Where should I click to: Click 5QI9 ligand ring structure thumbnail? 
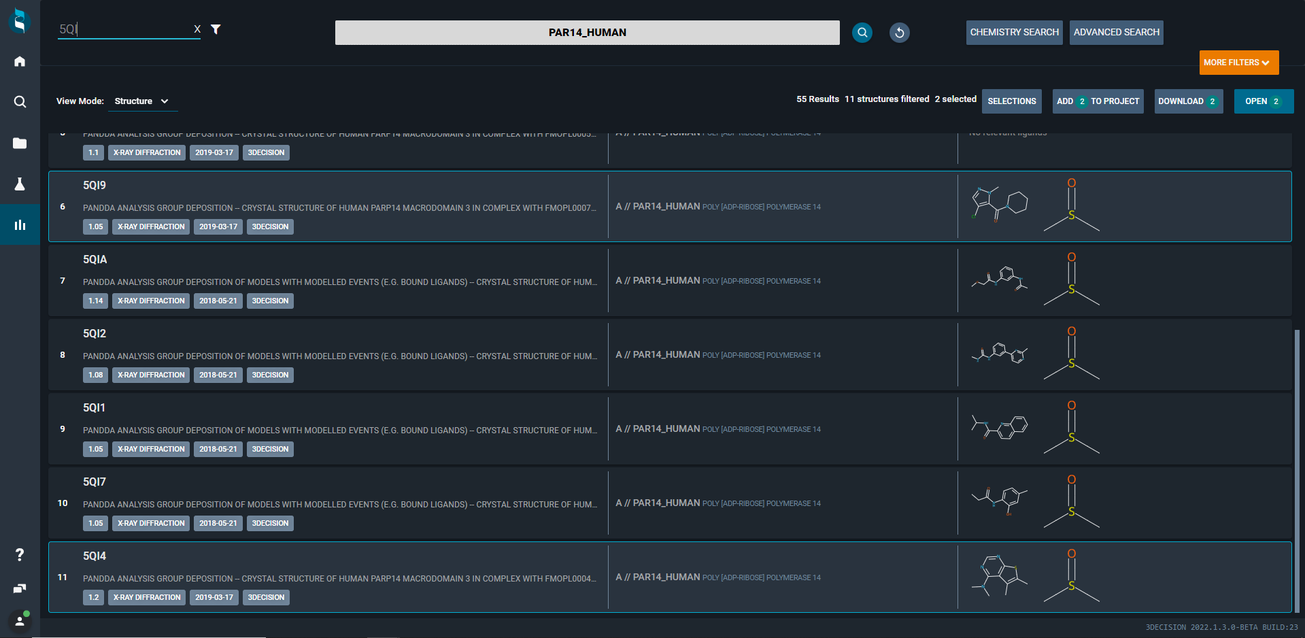coord(1000,204)
